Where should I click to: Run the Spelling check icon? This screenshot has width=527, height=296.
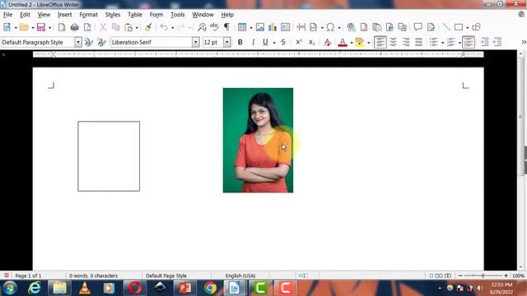click(x=214, y=27)
